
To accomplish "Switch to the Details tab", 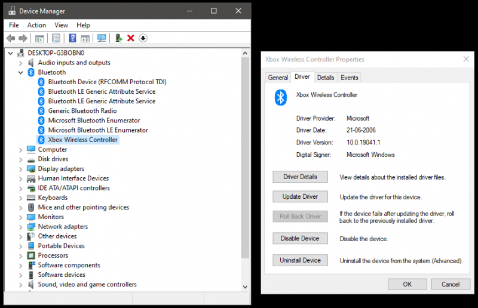I will [x=326, y=78].
